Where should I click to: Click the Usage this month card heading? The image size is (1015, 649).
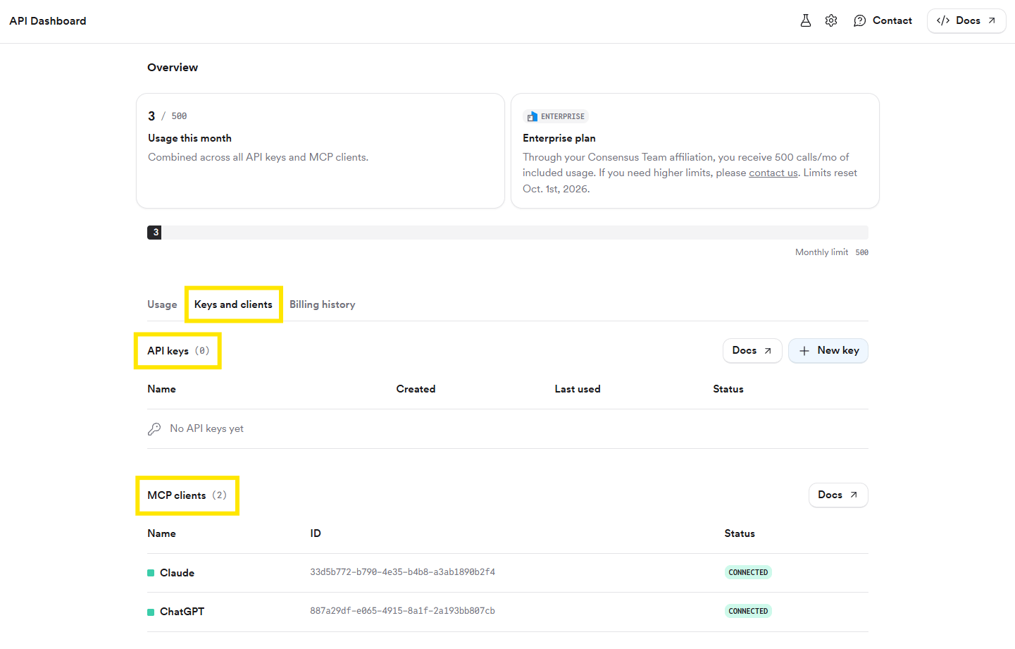click(189, 138)
